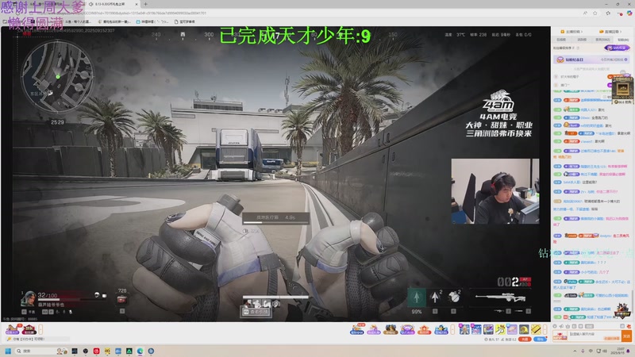Click the orange send button in chat
The image size is (635, 357).
pyautogui.click(x=626, y=336)
